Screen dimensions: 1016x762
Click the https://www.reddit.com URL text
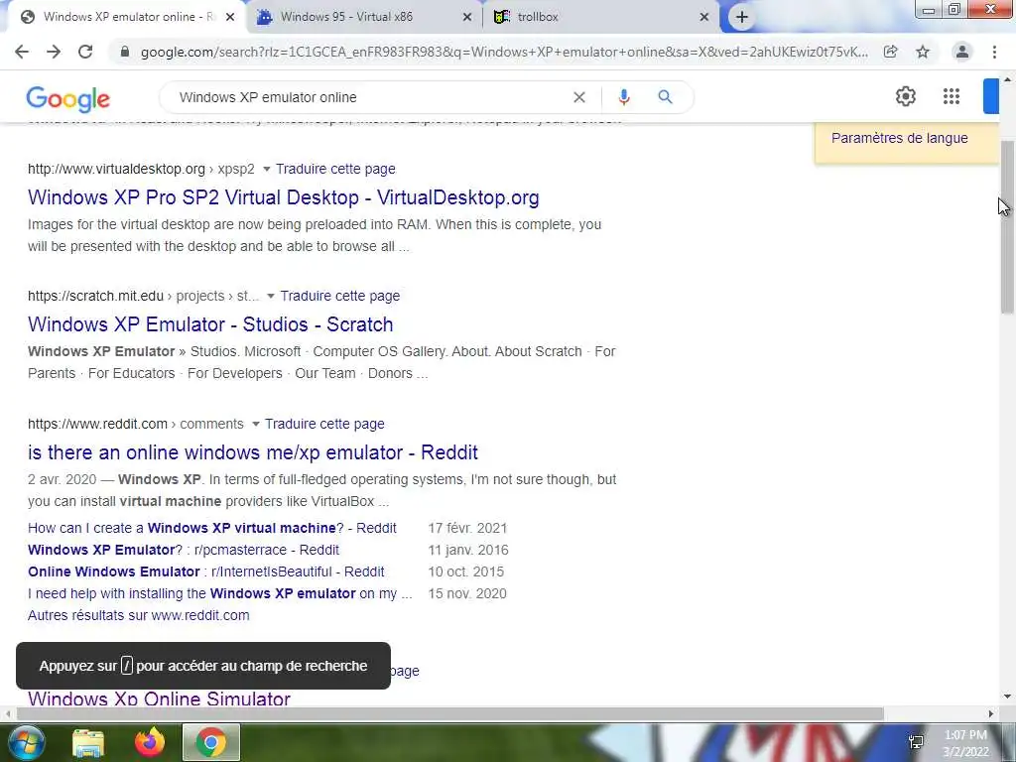[x=98, y=424]
